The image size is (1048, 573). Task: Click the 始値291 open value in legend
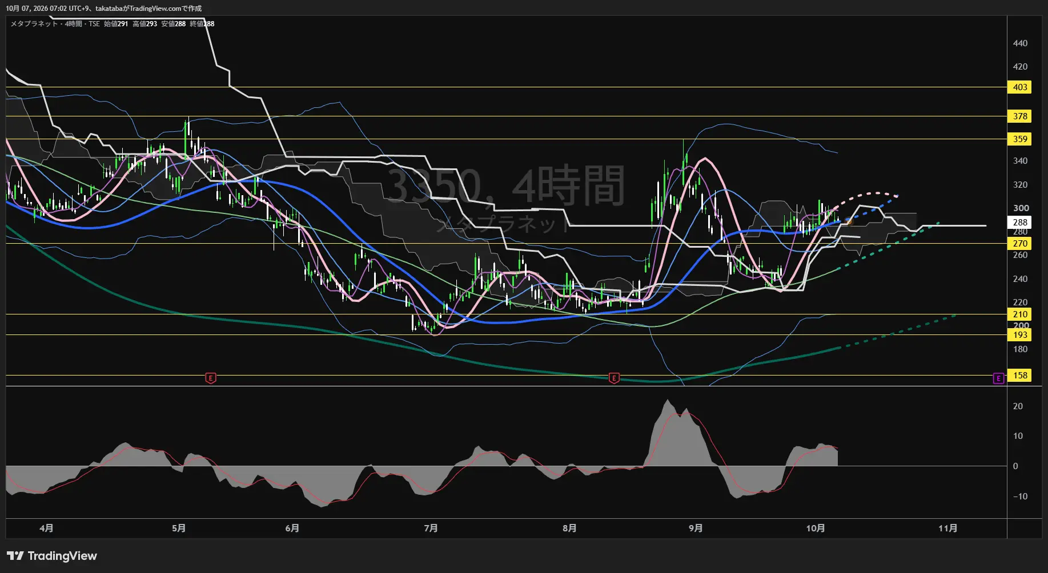(x=116, y=24)
